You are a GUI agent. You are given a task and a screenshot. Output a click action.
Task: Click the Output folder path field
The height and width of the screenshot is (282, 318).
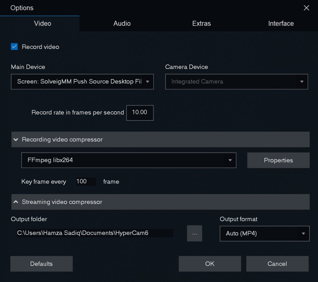click(x=95, y=233)
